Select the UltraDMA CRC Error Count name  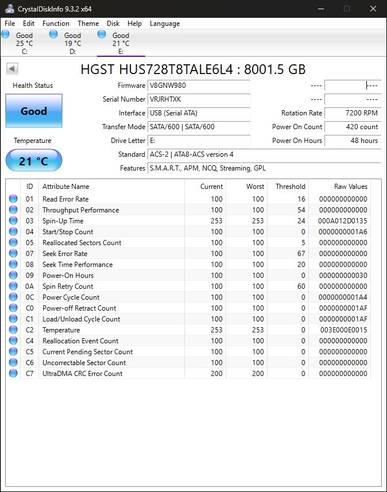click(x=83, y=373)
